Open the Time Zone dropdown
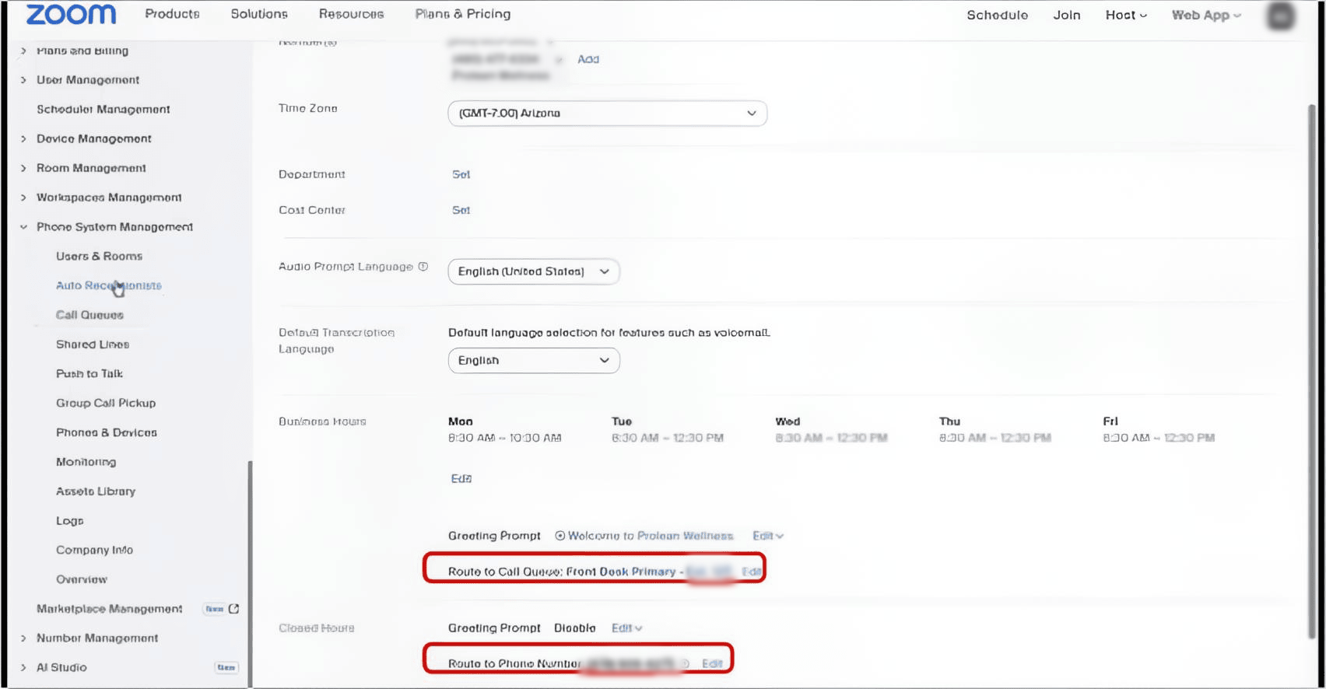The image size is (1326, 689). (x=607, y=114)
